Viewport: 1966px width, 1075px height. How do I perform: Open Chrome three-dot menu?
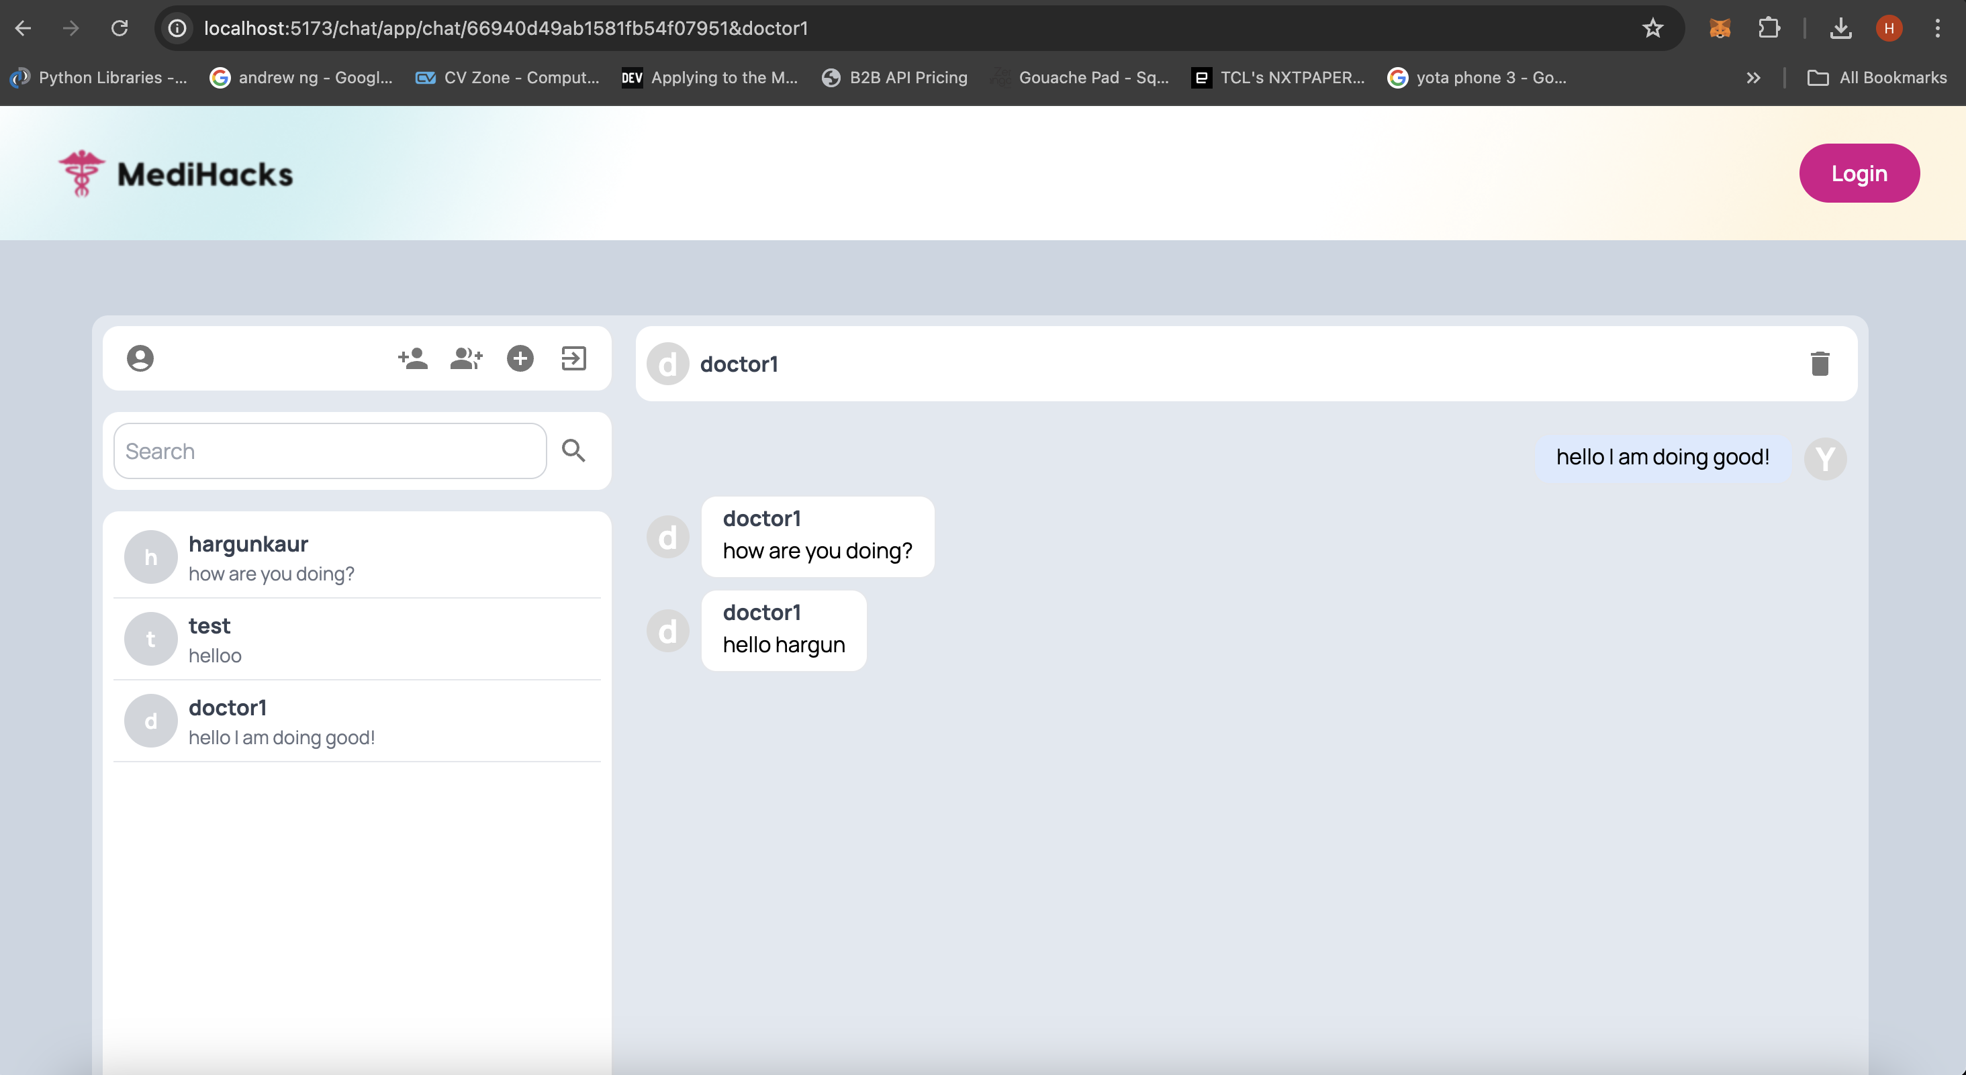pos(1937,28)
